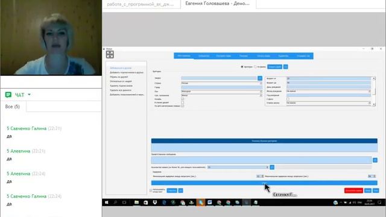
Task: Click the Возраст от input field
Action: coord(329,78)
